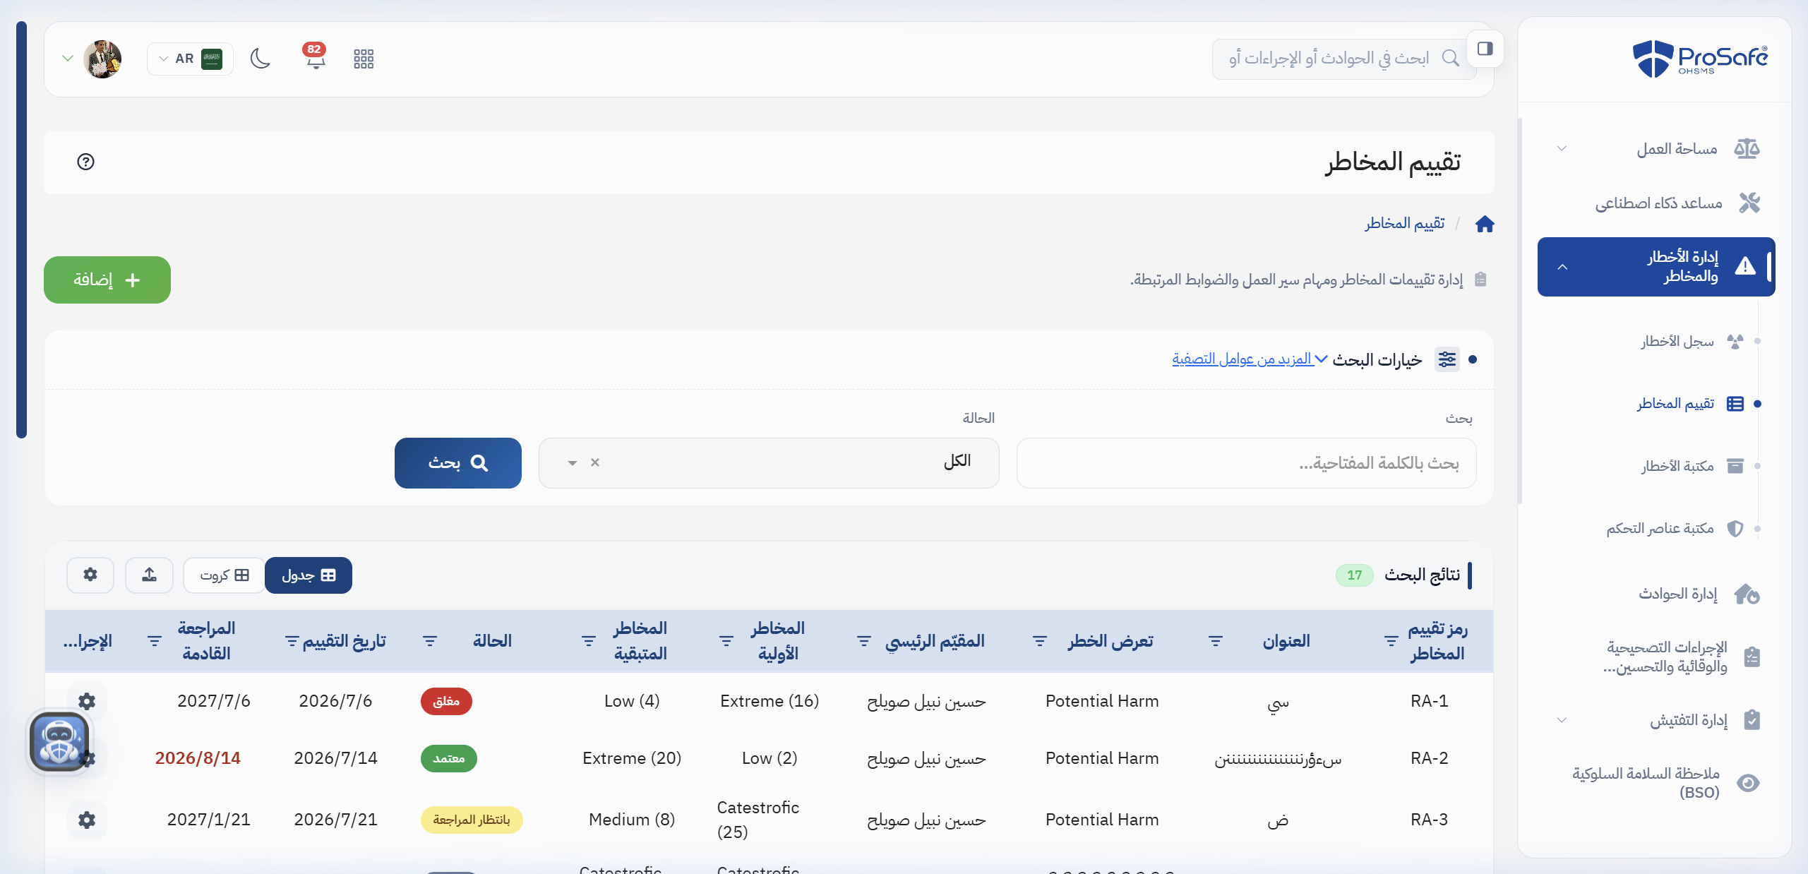1808x874 pixels.
Task: Open actions gear for row RA-3
Action: (x=87, y=820)
